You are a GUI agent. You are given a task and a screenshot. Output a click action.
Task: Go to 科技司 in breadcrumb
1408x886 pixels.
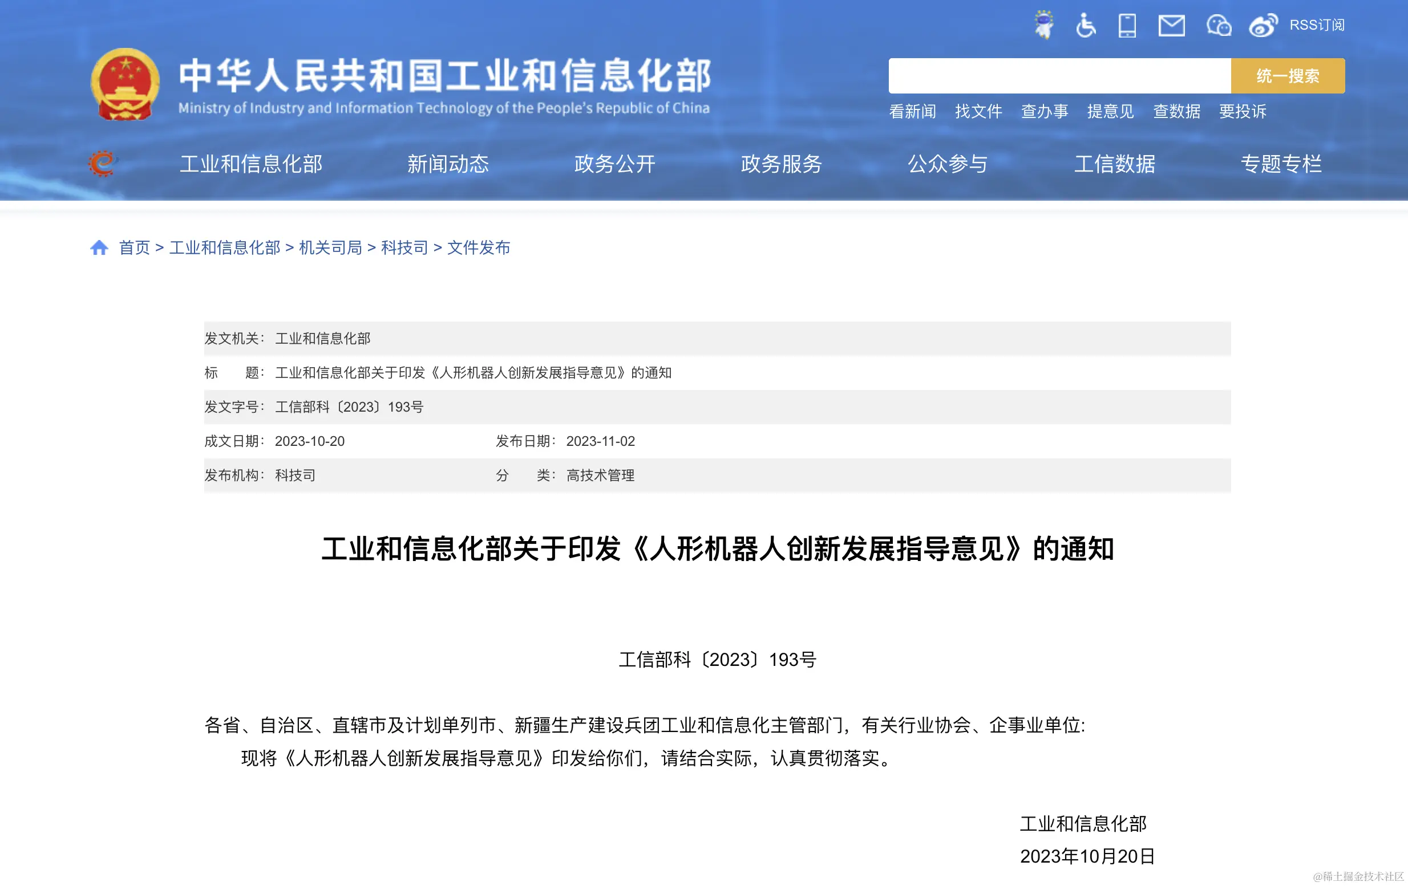404,247
